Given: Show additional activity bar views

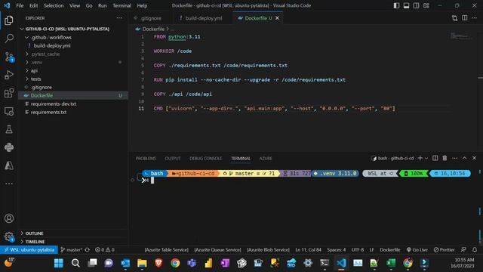Looking at the screenshot, I should 9,184.
